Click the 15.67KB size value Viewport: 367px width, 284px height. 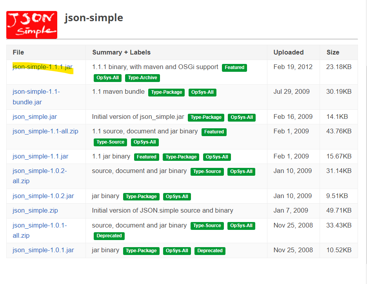pos(339,156)
